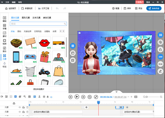Click the canvas lock icon
165x118 pixels.
point(160,50)
